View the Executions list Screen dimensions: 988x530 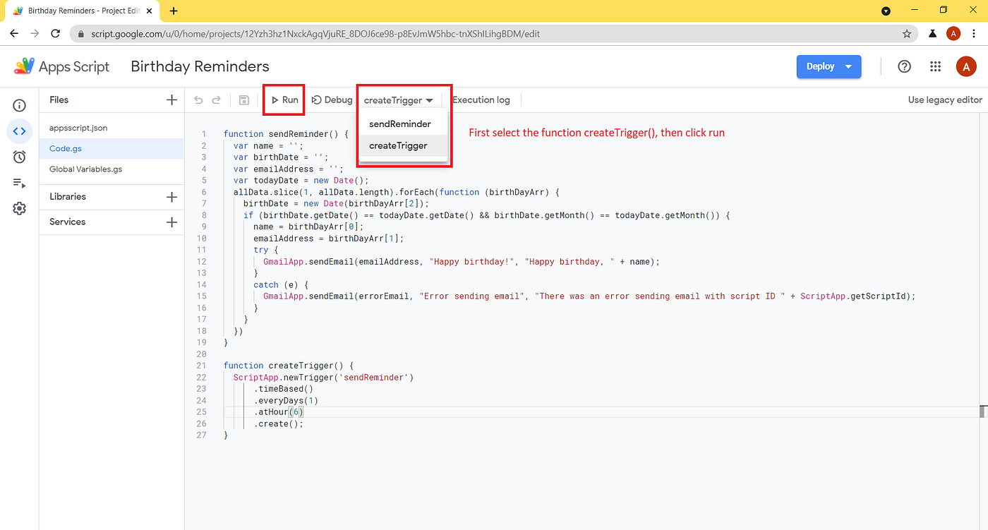(19, 183)
